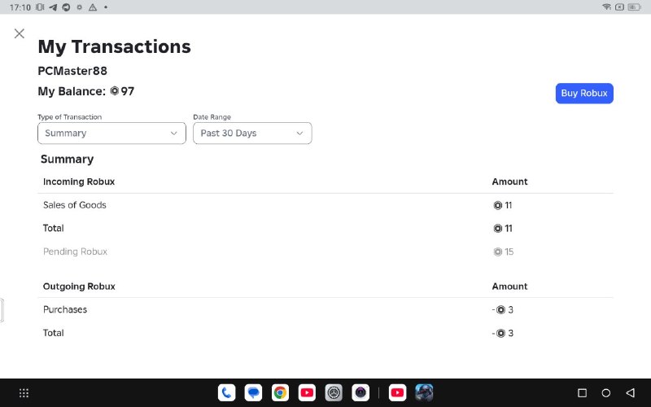Tap the Telegram notification icon in status bar
This screenshot has width=651, height=407.
(x=53, y=7)
